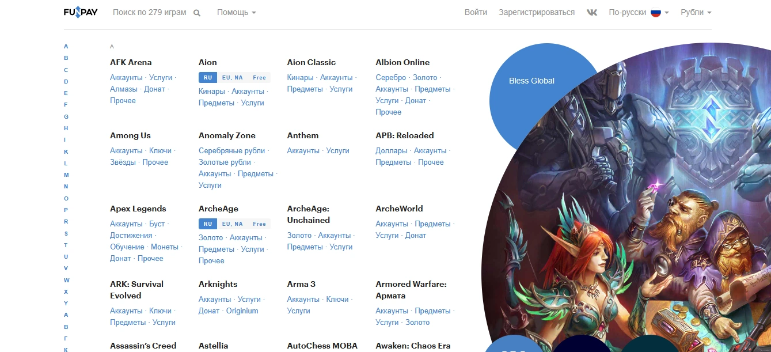The width and height of the screenshot is (771, 352).
Task: Open the По-русски language dropdown
Action: (x=639, y=12)
